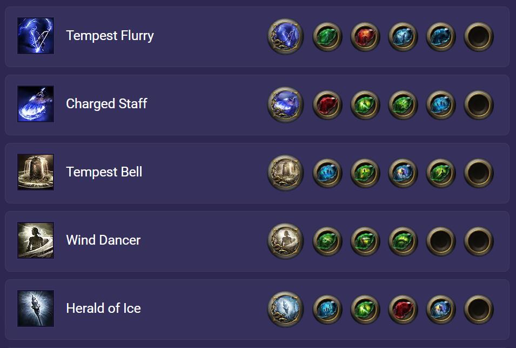Select the first blue support gem in Tempest Bell row
This screenshot has height=348, width=516.
click(x=327, y=173)
